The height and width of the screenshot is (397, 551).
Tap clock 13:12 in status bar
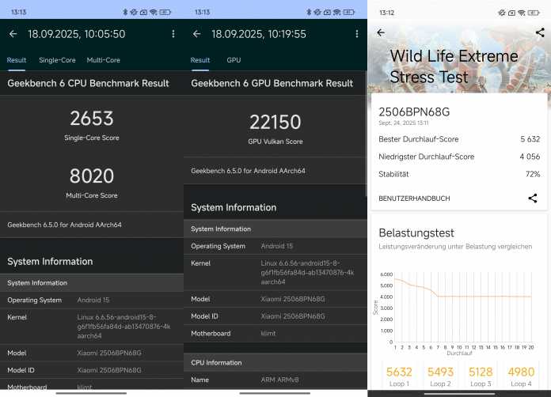(386, 13)
